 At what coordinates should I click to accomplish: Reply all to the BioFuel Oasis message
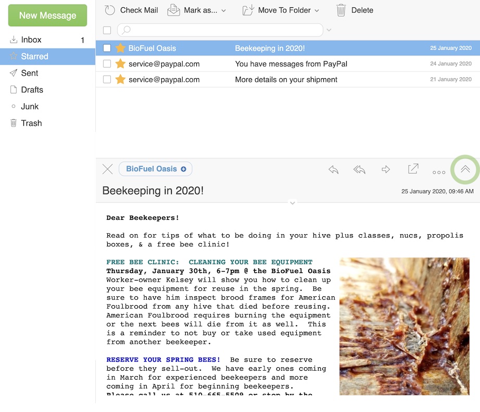[x=359, y=169]
